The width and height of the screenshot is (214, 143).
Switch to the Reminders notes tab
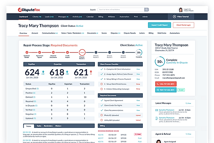click(48, 126)
